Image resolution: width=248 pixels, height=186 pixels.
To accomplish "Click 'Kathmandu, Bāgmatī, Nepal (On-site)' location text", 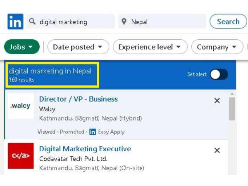I will pos(92,168).
